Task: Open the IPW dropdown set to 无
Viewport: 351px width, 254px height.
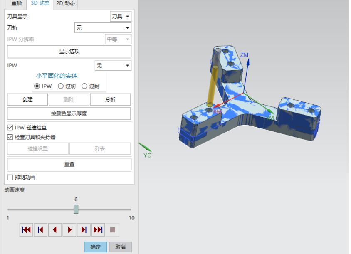Action: click(113, 65)
